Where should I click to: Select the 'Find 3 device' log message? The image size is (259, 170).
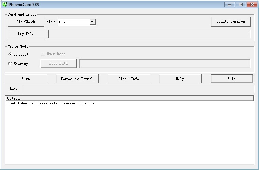(51, 103)
